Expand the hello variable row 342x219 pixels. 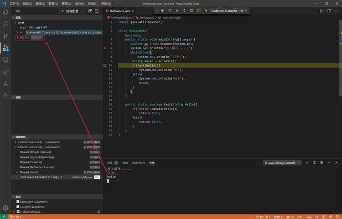point(17,37)
